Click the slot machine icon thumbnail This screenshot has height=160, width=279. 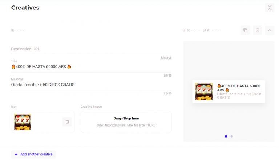click(23, 122)
